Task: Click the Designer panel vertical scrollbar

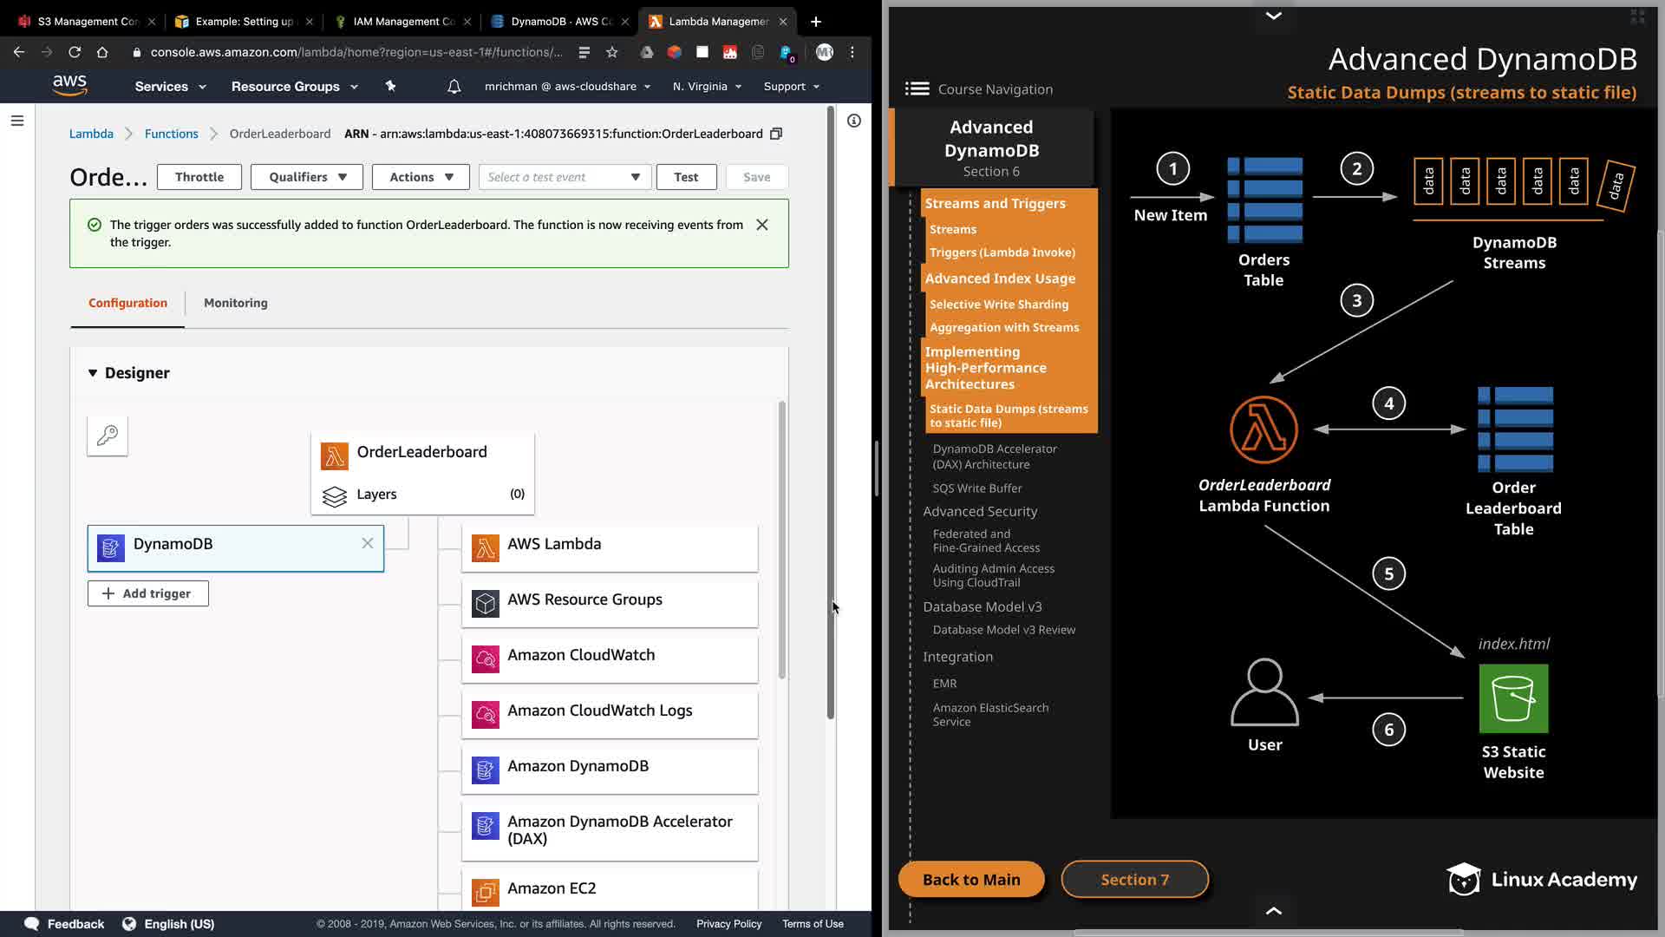Action: pos(781,538)
